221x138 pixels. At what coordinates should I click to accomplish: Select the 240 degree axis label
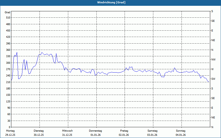click(x=8, y=75)
